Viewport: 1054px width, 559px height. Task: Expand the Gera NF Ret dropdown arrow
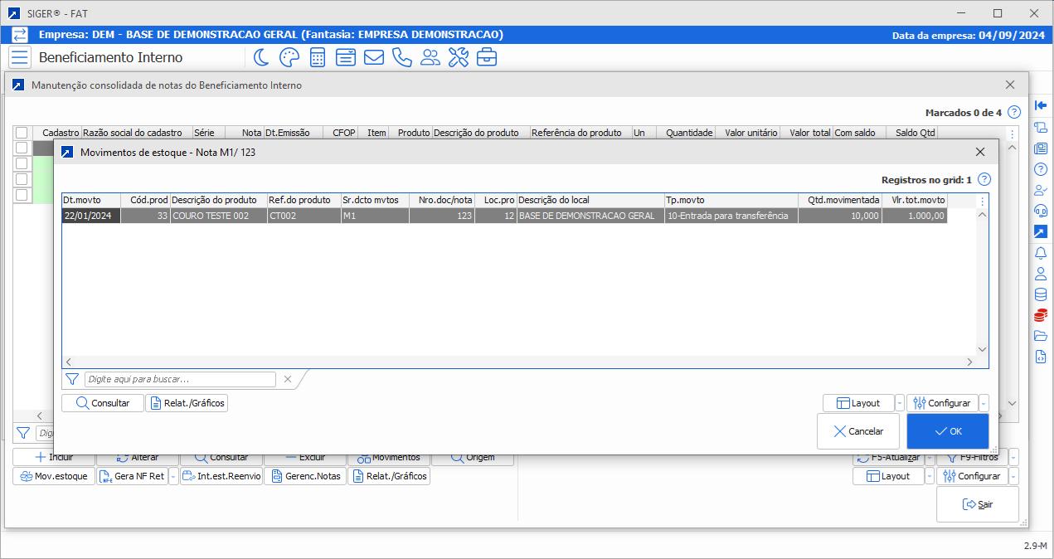(x=173, y=476)
